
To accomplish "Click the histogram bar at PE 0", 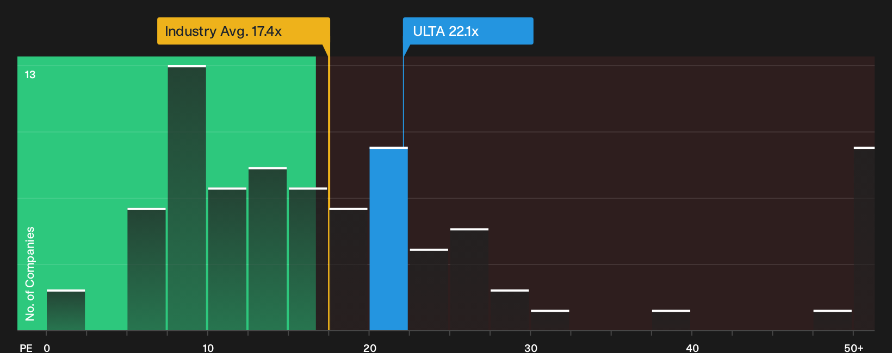I will click(66, 310).
